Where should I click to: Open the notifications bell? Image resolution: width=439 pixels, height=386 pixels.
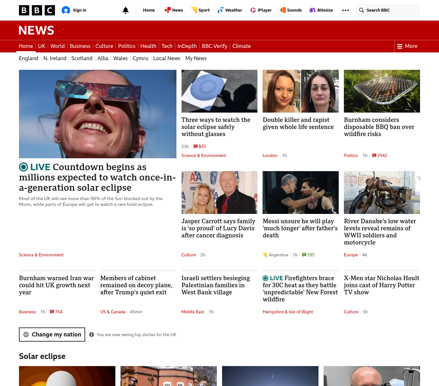tap(126, 10)
